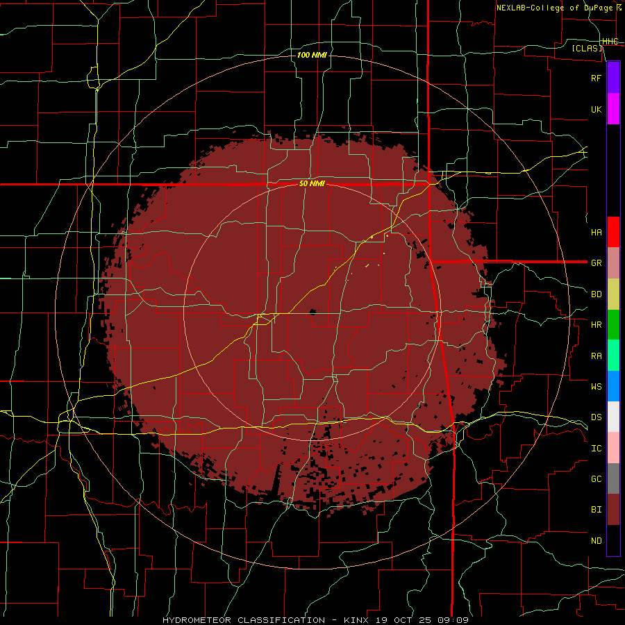
Task: Click the '100 NMI' range ring label
Action: click(x=312, y=55)
